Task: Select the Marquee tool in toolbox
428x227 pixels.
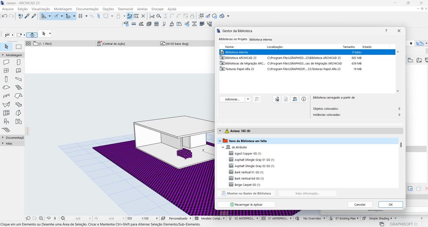Action: tap(18, 47)
